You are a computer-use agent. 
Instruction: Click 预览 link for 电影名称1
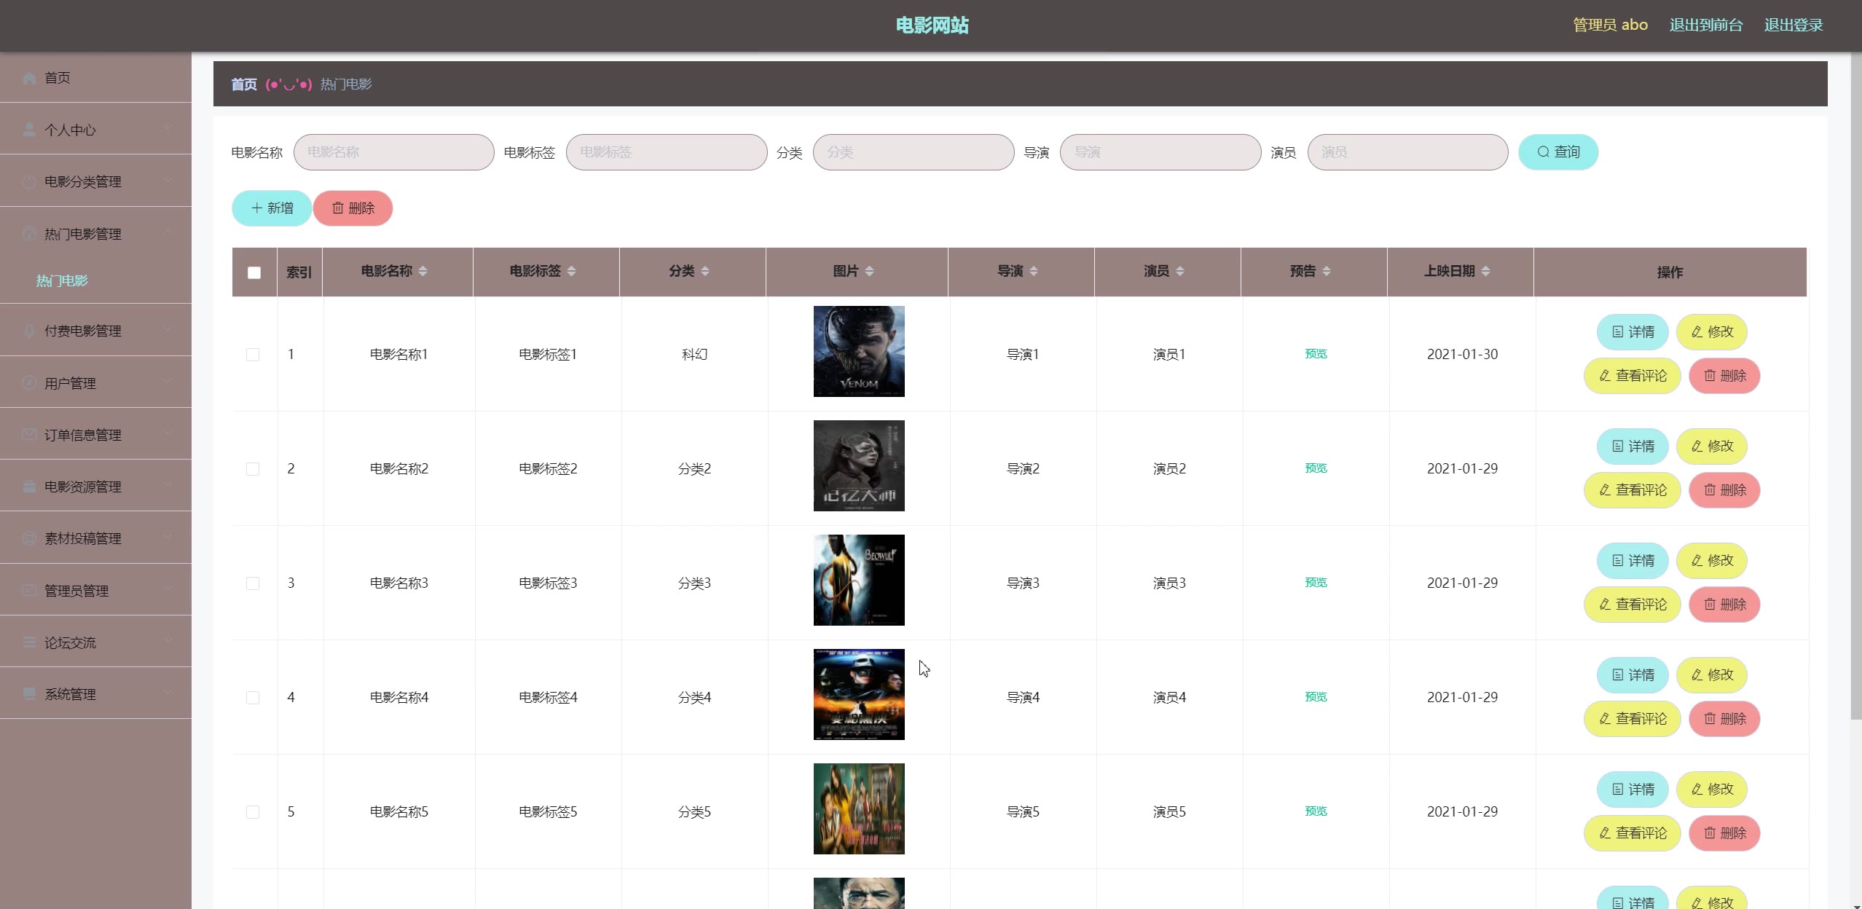point(1316,354)
